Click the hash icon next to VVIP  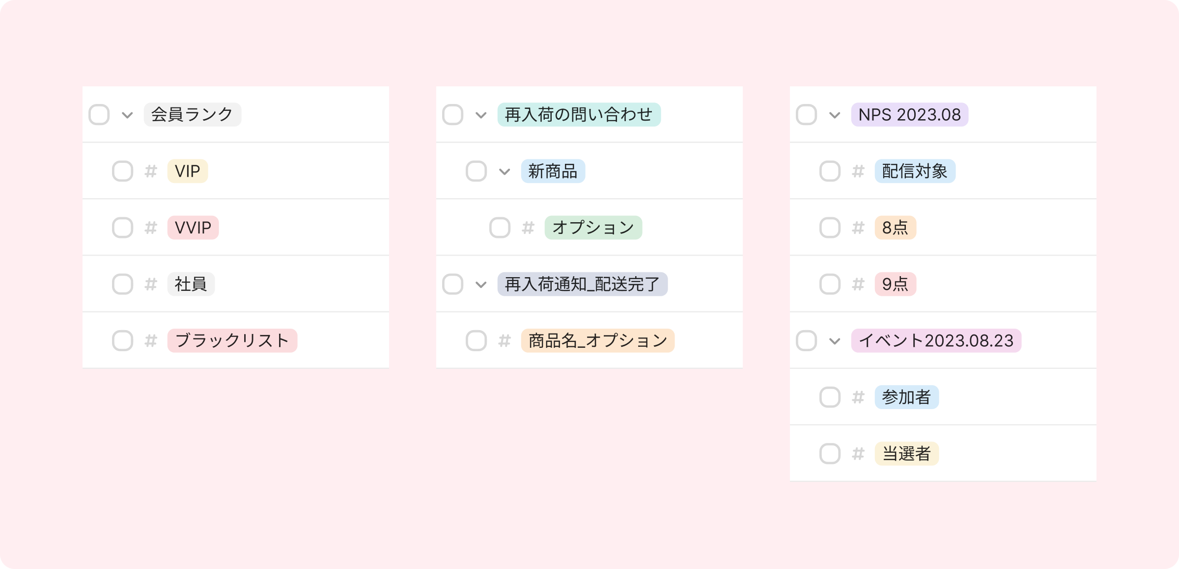[151, 228]
